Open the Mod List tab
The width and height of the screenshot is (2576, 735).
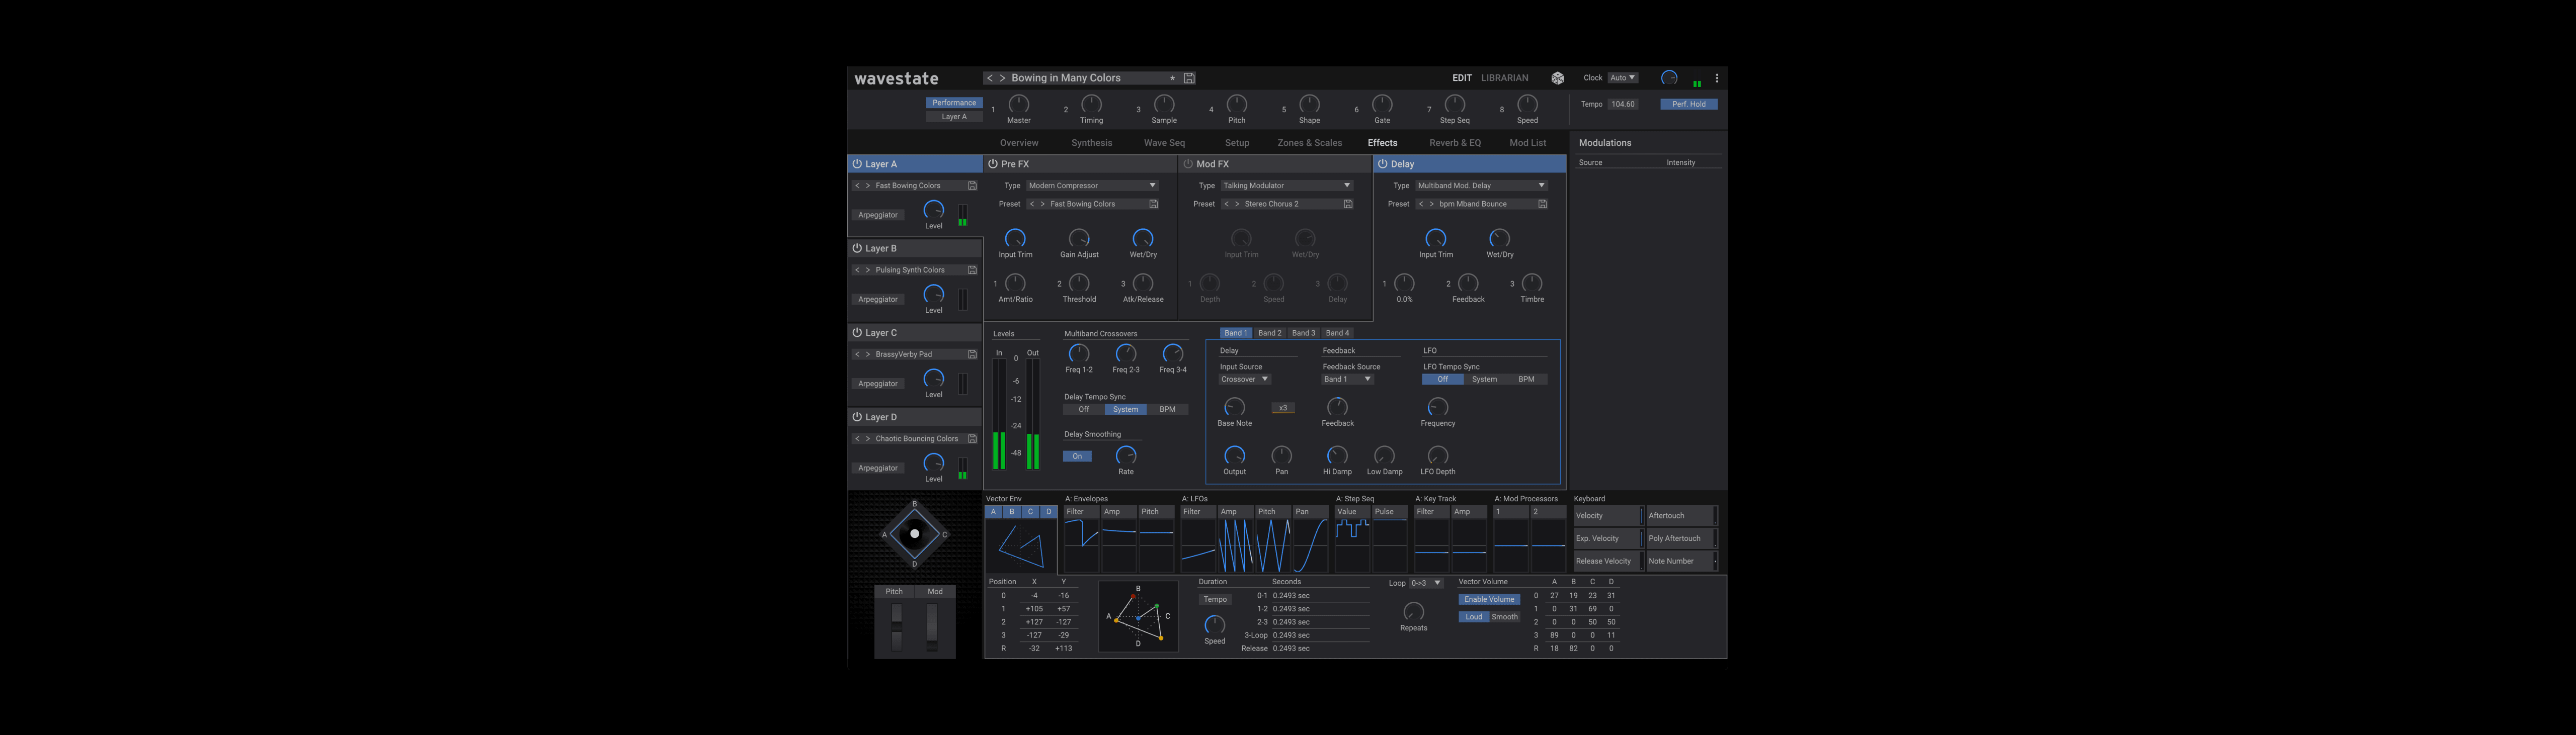(1527, 143)
